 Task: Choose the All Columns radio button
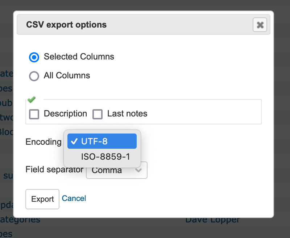click(34, 76)
